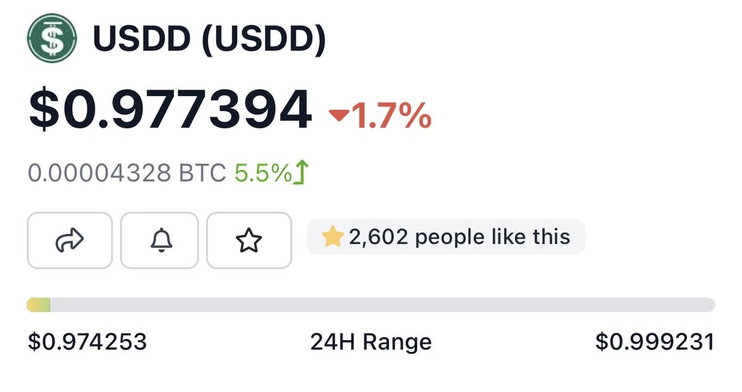Click the green USDD dollar logo
The image size is (742, 392).
[x=51, y=38]
